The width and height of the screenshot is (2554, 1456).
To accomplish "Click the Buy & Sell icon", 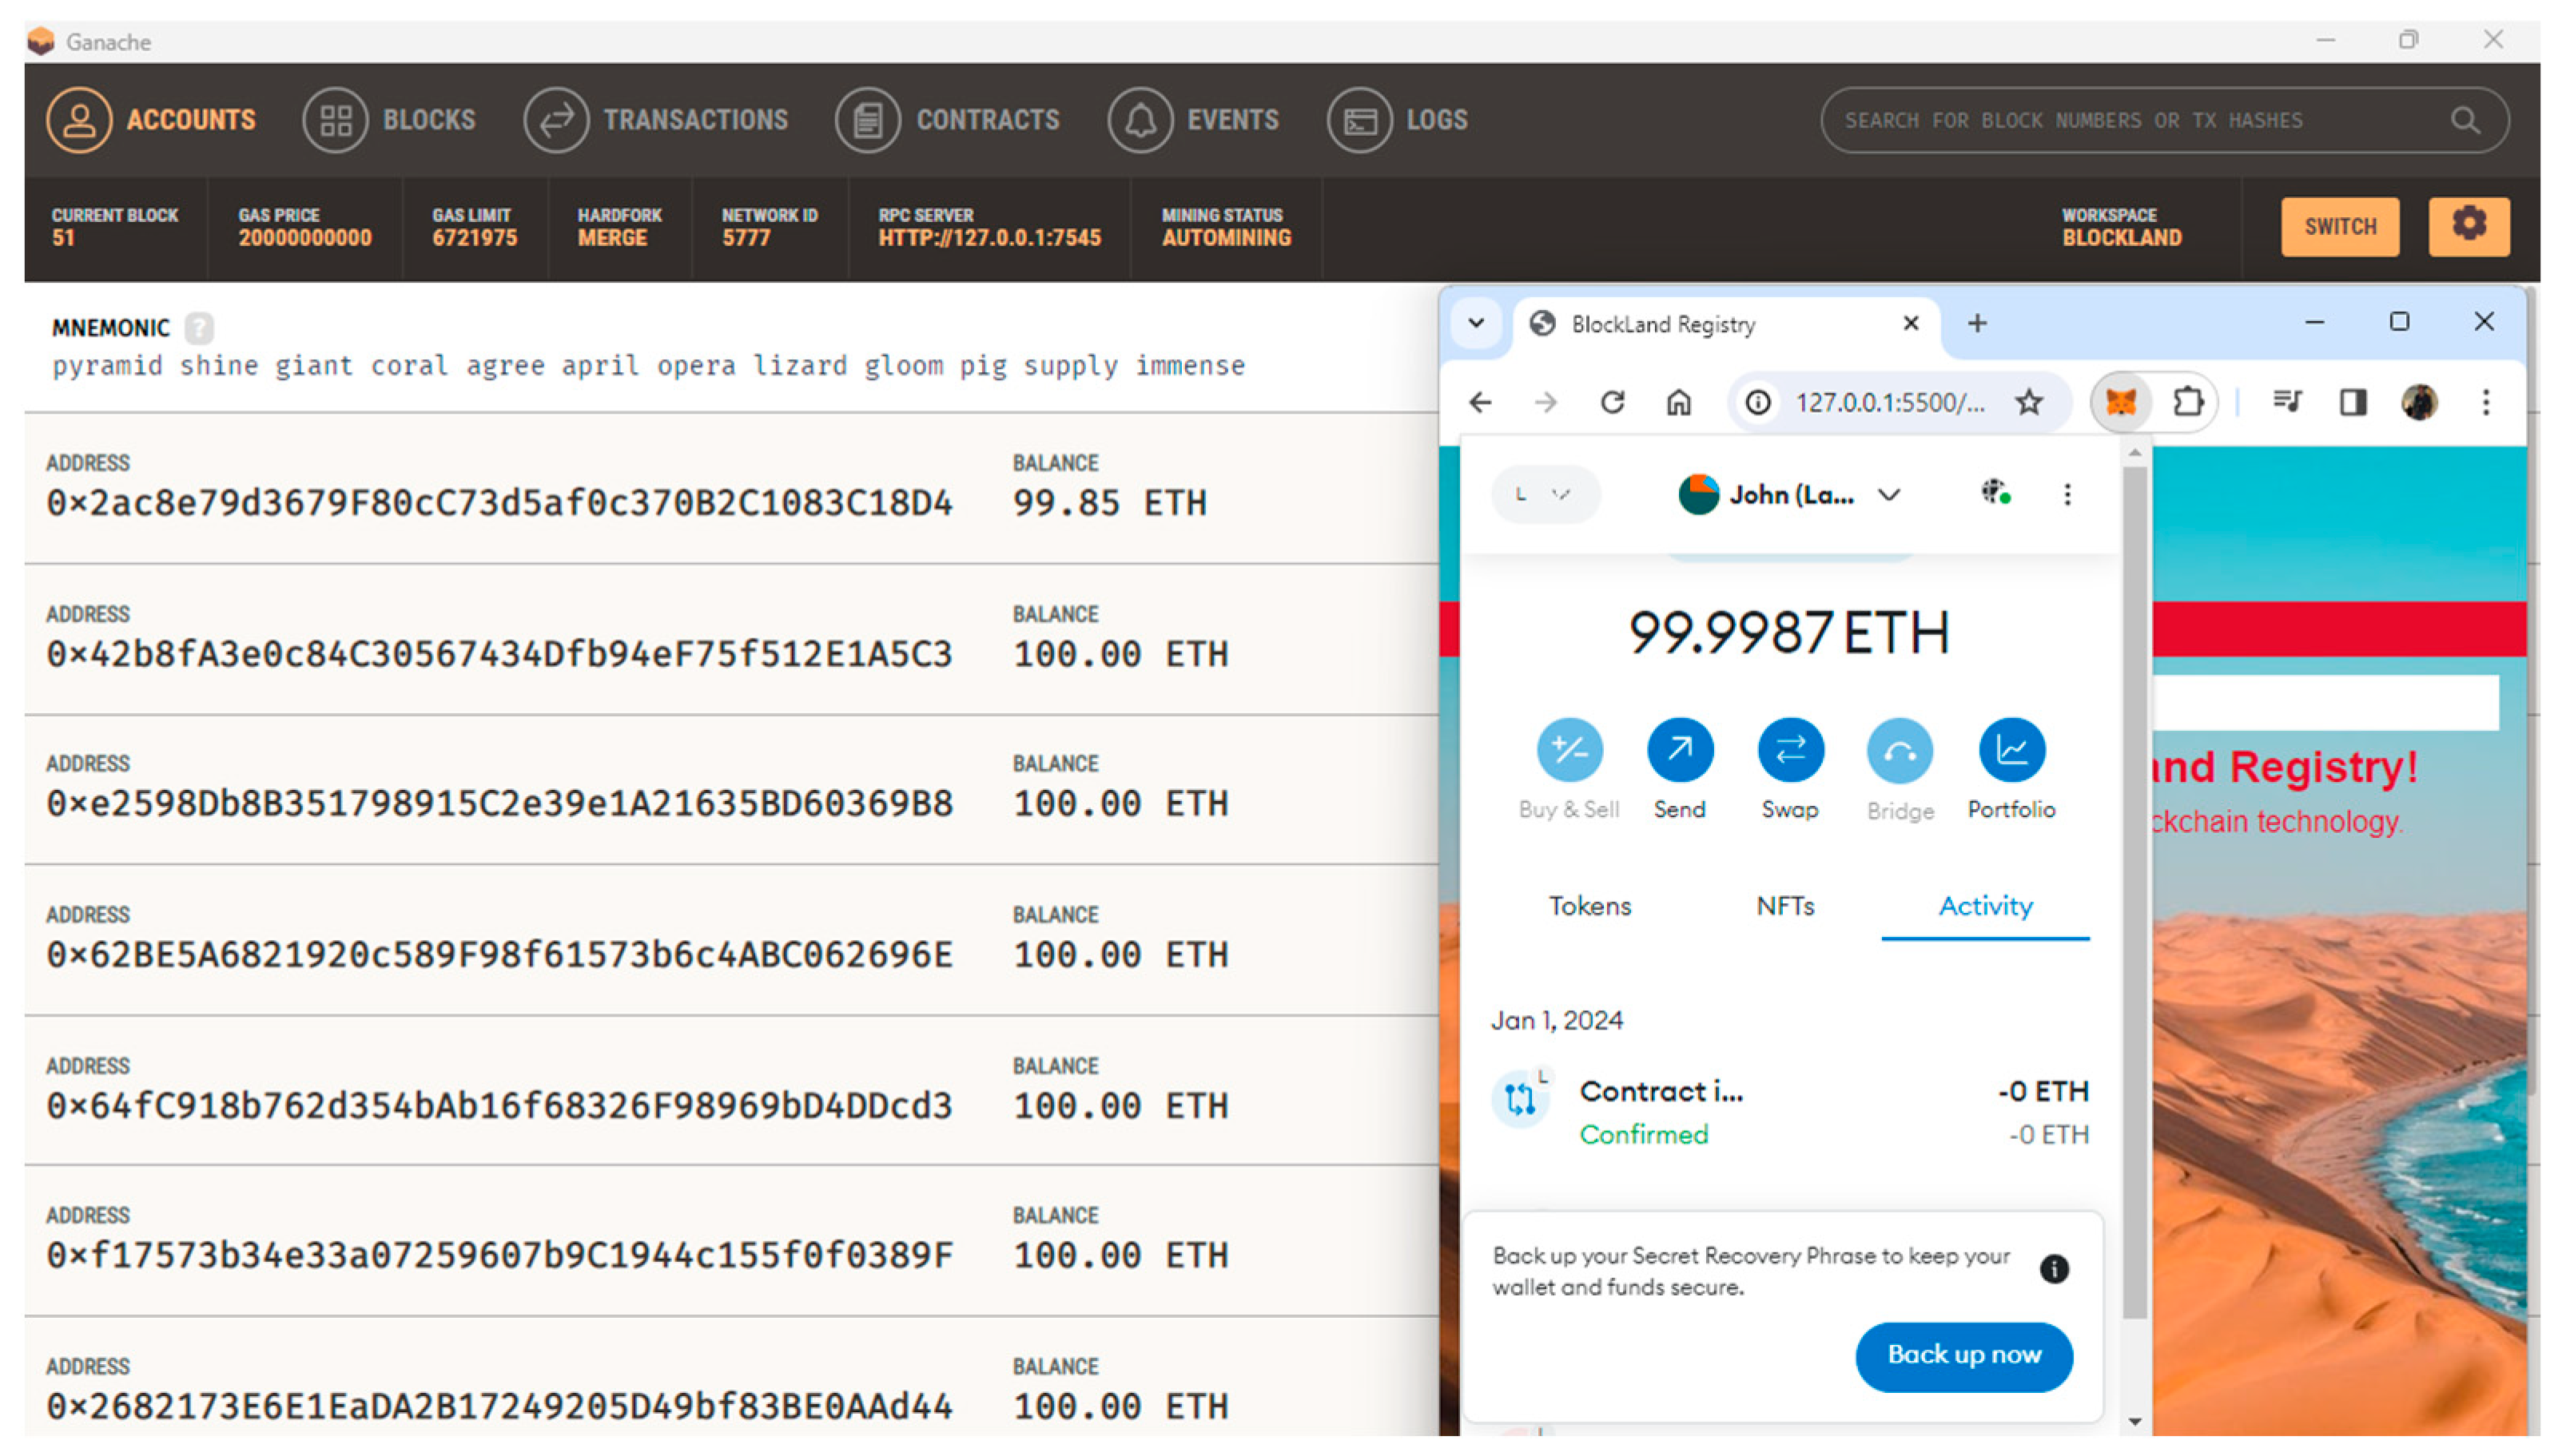I will pyautogui.click(x=1569, y=750).
